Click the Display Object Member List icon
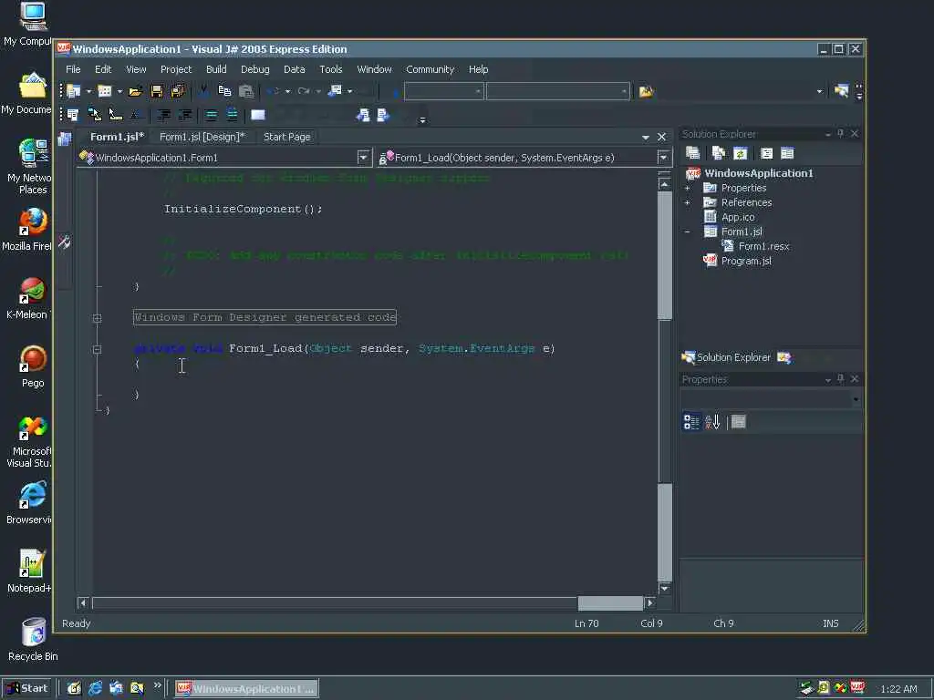Viewport: 934px width, 700px height. 73,115
